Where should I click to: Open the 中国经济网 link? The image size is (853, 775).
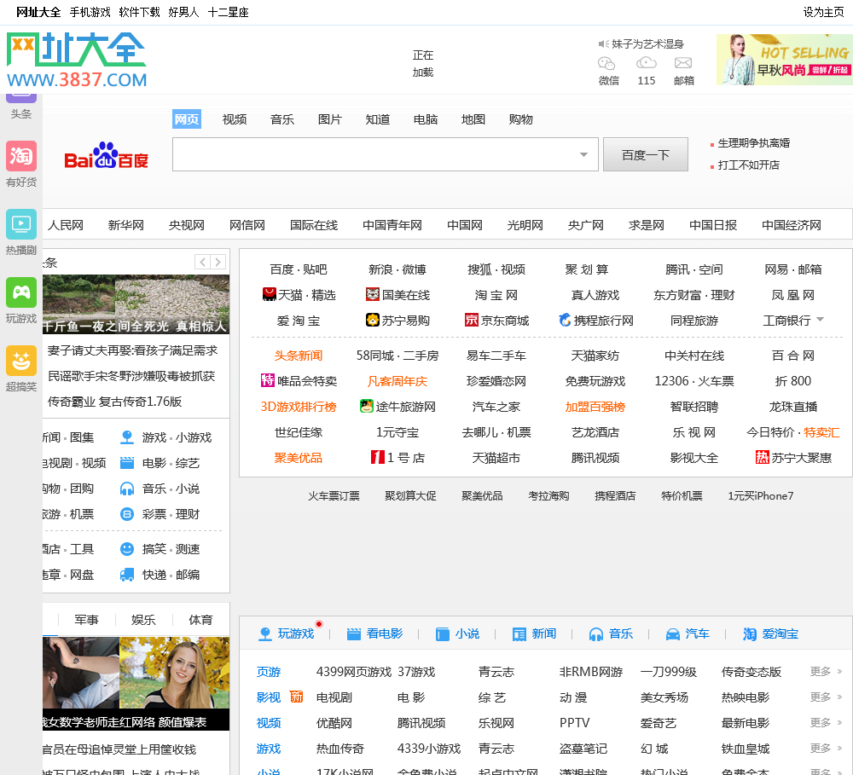click(x=792, y=224)
